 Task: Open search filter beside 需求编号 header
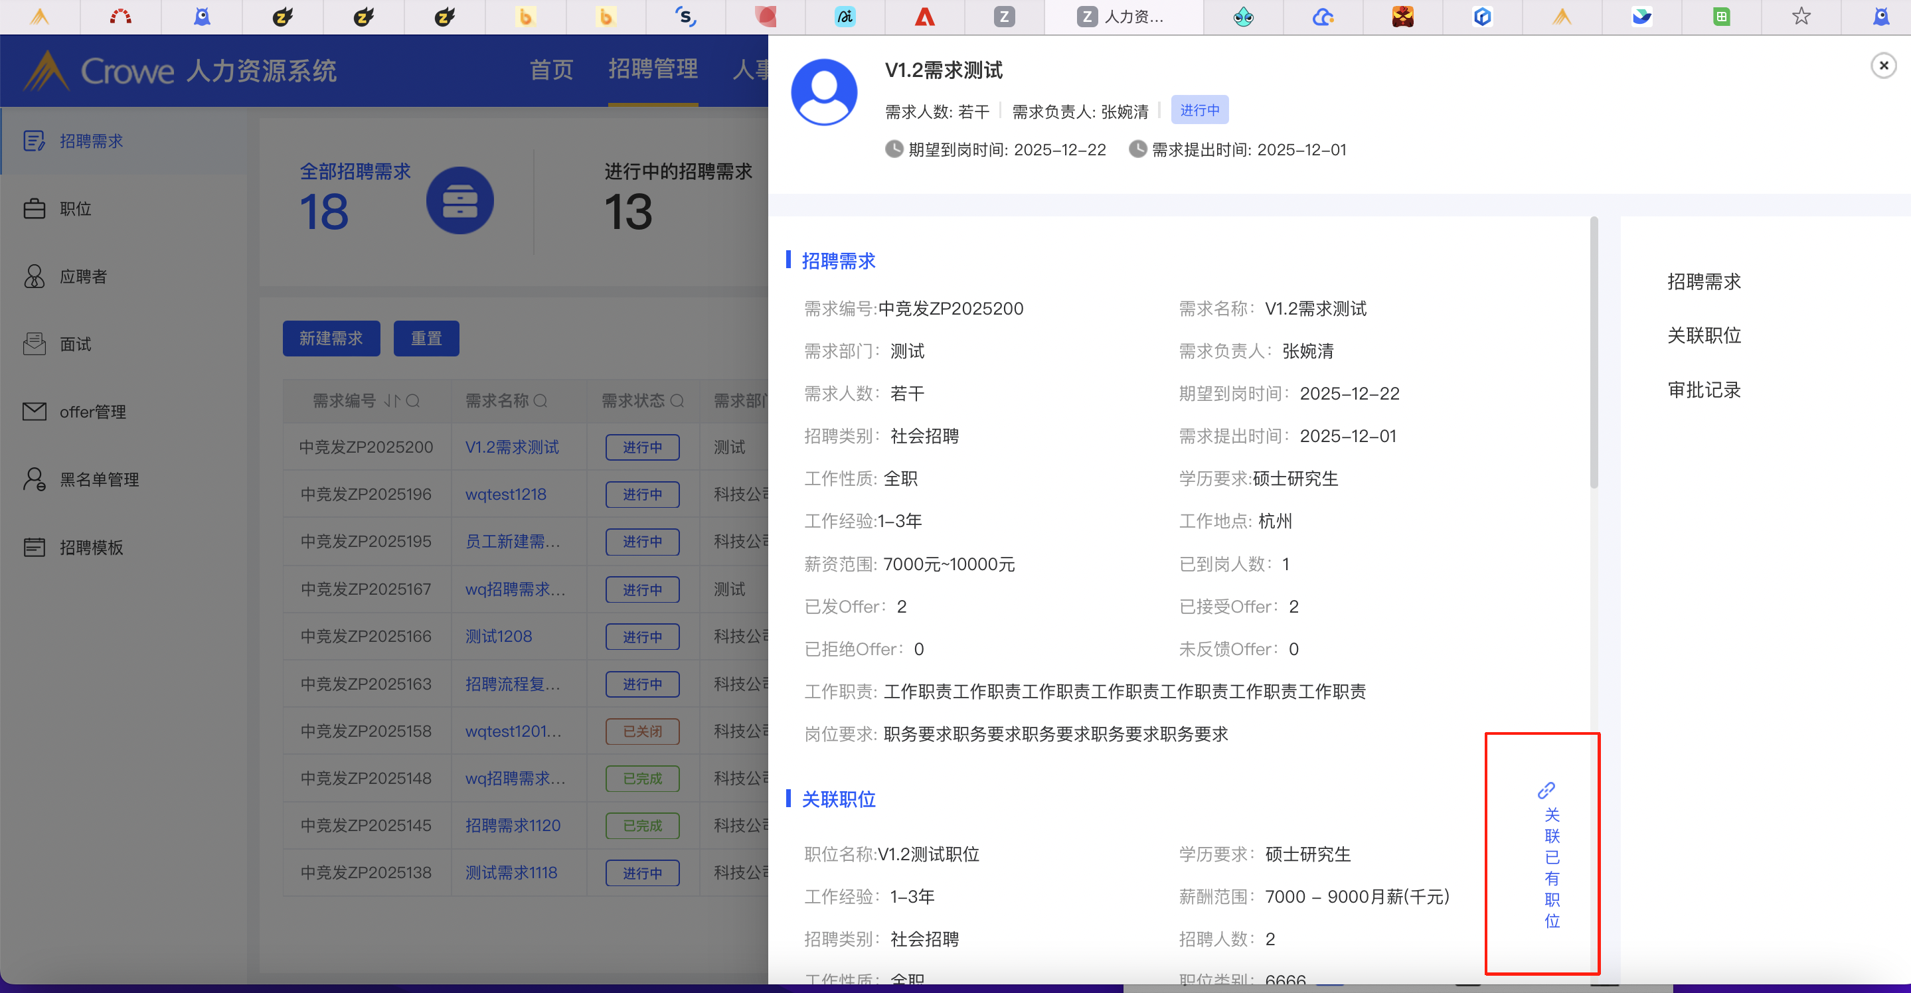[413, 401]
